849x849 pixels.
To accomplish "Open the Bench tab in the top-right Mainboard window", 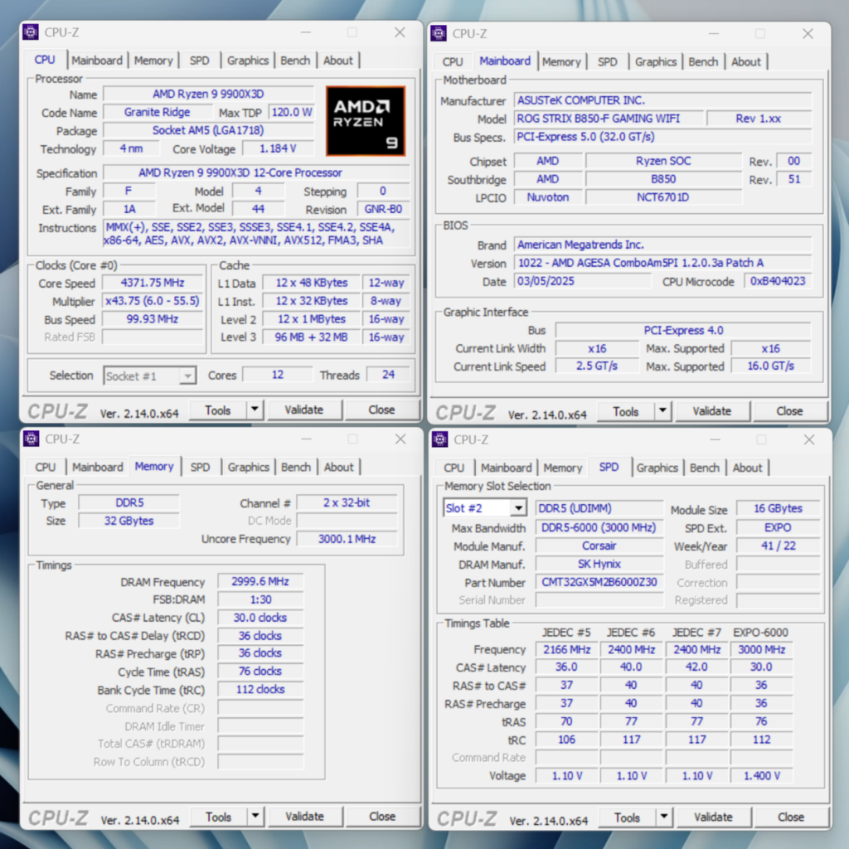I will coord(703,61).
